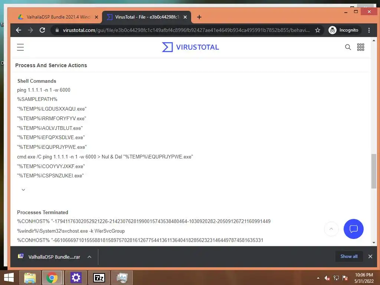Expand more Shell Commands with chevron
380x285 pixels.
pyautogui.click(x=23, y=190)
